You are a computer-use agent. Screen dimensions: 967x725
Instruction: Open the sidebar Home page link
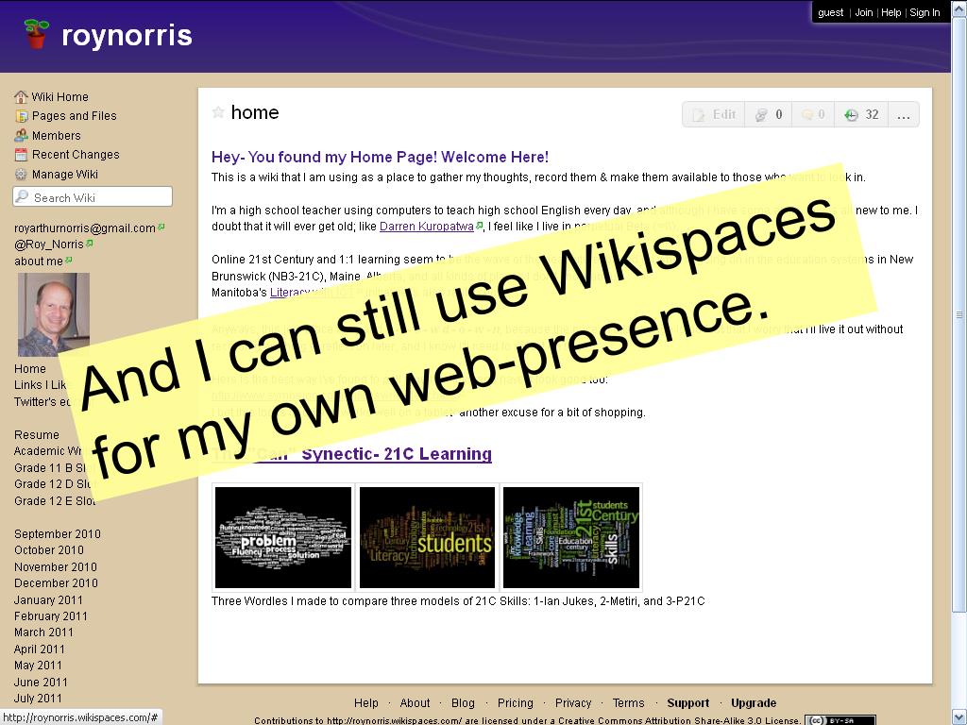click(29, 369)
